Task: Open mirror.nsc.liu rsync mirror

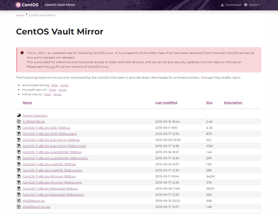Action: [57, 94]
